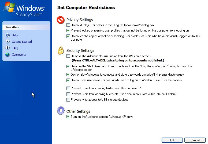Image resolution: width=208 pixels, height=144 pixels.
Task: Open the Community link
Action: pos(19,55)
